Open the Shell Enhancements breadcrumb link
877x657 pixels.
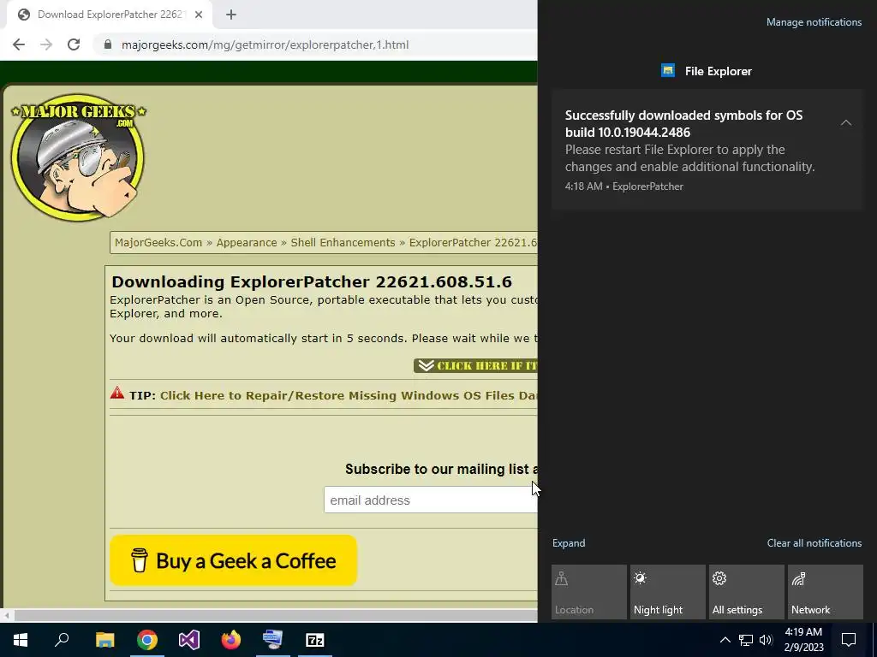(x=343, y=242)
